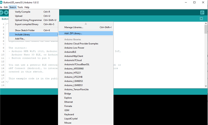
Task: Select Add .ZIP Library...
Action: pyautogui.click(x=86, y=33)
